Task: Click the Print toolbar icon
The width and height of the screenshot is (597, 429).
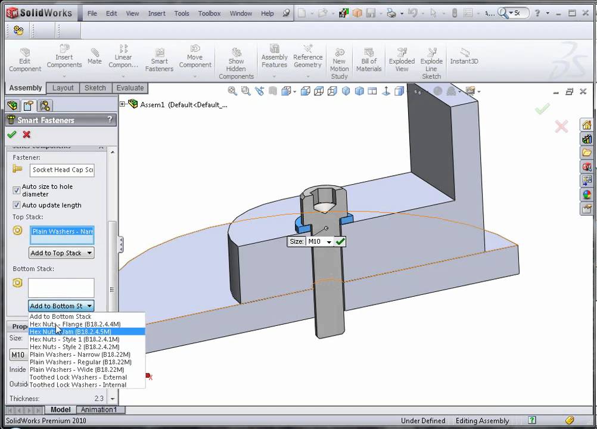Action: tap(391, 13)
